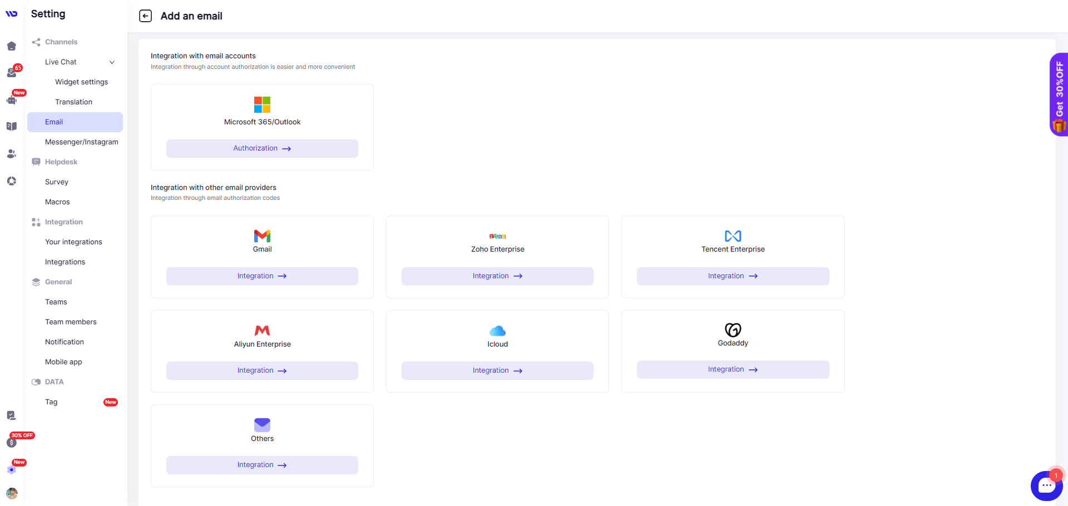
Task: Click the 'Add an email' page title
Action: (x=191, y=16)
